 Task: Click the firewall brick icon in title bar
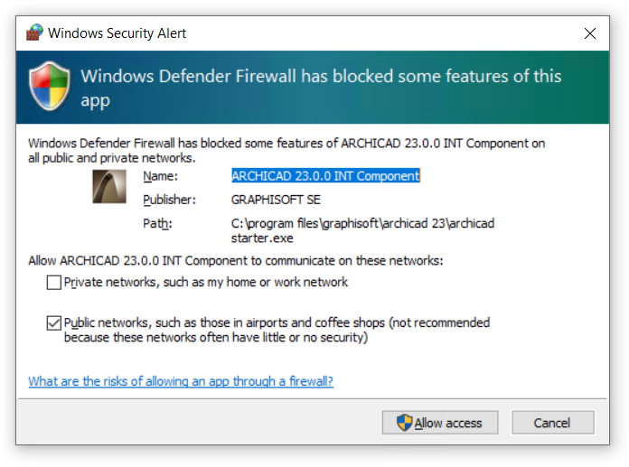coord(33,33)
